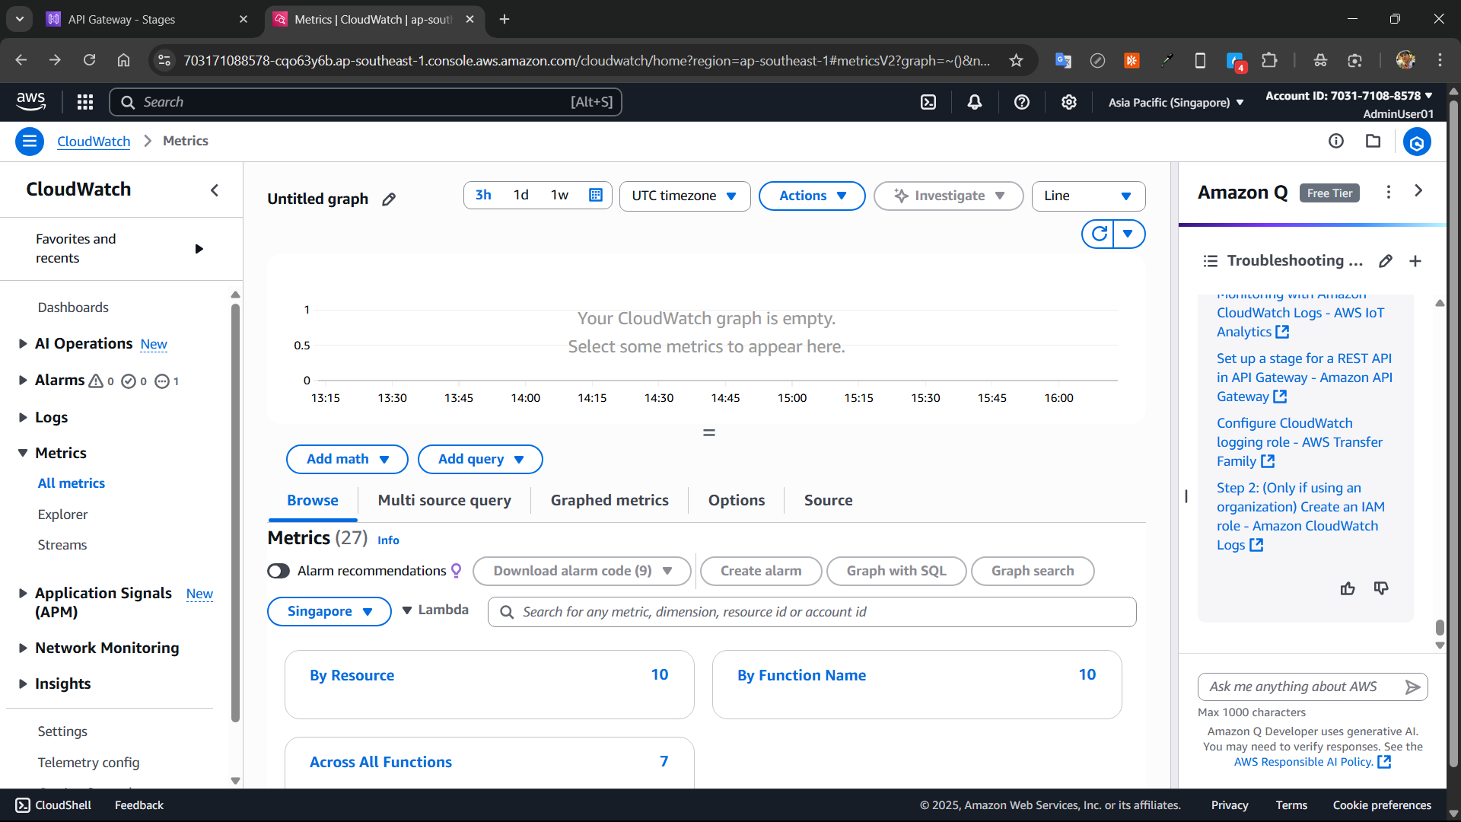Expand the Logs navigation section
Viewport: 1461px width, 822px height.
[x=23, y=417]
